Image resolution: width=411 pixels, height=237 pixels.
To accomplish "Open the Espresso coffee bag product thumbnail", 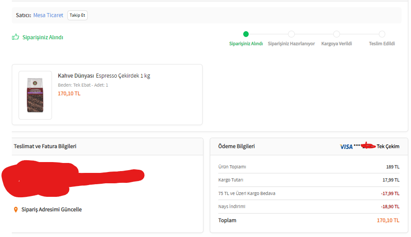I will 35,95.
